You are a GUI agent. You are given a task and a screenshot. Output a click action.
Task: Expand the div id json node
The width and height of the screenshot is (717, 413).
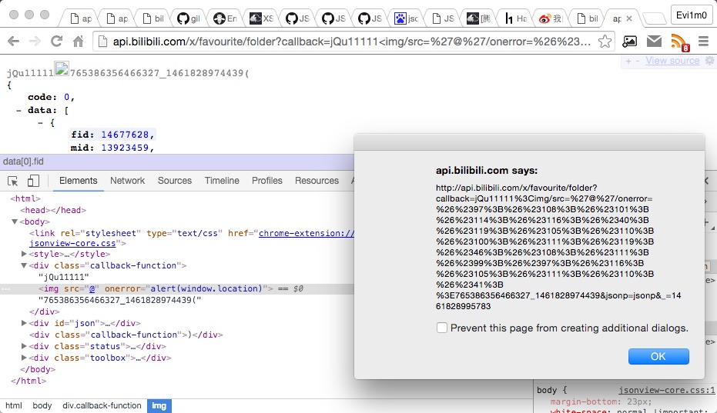coord(24,324)
